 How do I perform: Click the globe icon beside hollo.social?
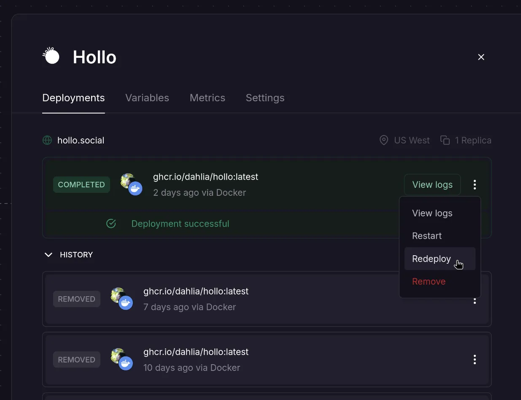[x=47, y=141]
